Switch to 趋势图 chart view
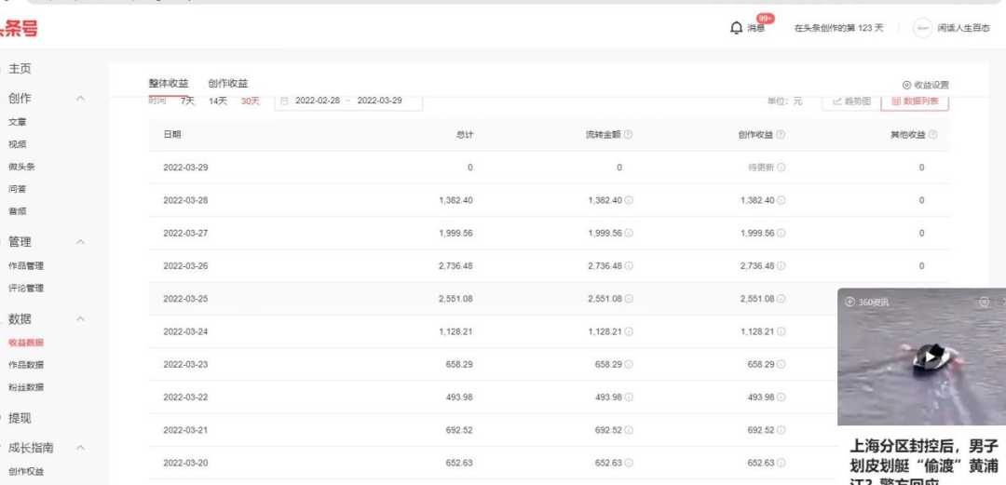The height and width of the screenshot is (485, 1006). click(851, 101)
